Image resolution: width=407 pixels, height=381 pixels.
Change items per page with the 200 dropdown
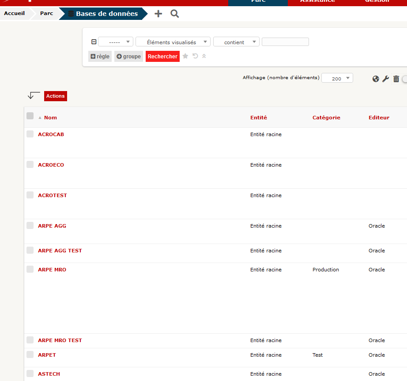(337, 78)
